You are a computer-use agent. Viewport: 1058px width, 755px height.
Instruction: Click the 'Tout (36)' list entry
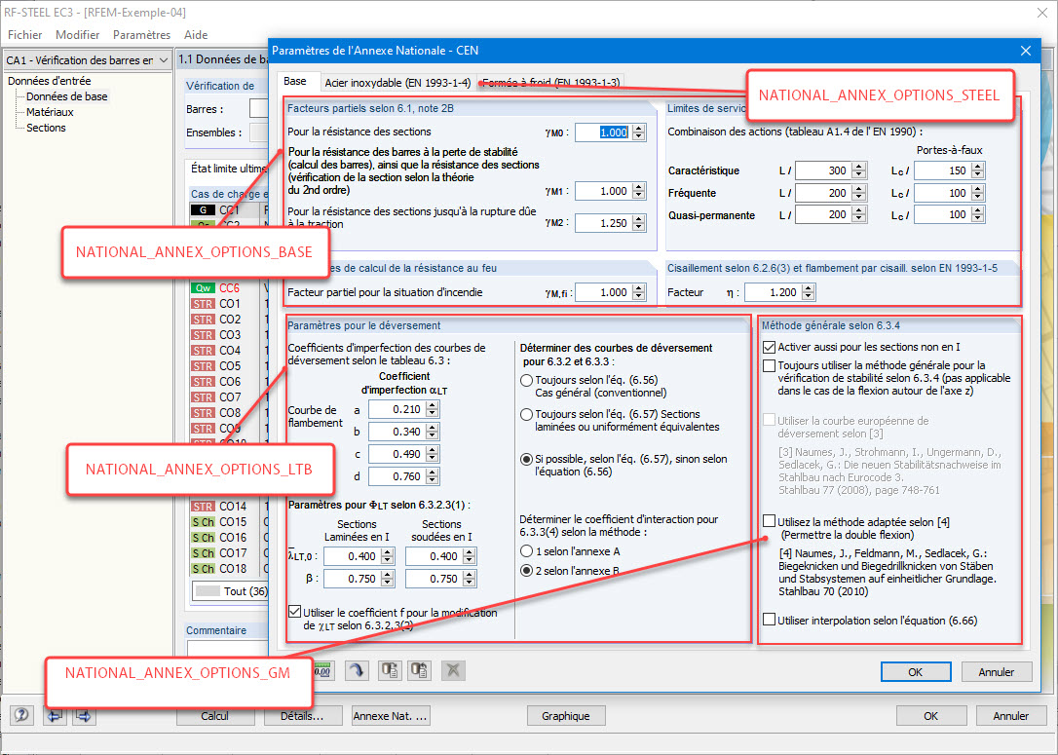point(231,591)
